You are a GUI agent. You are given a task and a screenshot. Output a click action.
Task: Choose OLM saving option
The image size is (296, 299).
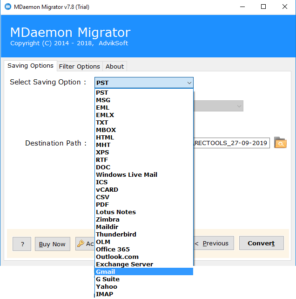click(x=144, y=242)
